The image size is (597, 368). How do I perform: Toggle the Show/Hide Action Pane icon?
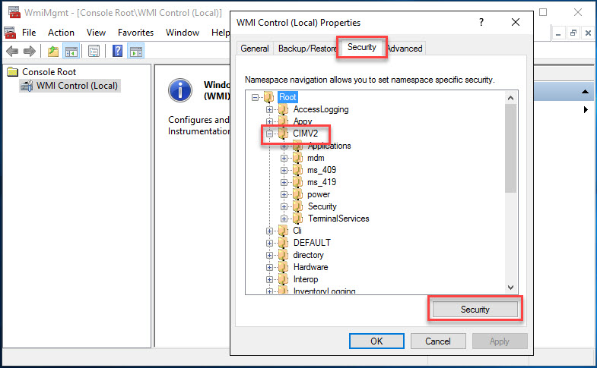tap(136, 52)
